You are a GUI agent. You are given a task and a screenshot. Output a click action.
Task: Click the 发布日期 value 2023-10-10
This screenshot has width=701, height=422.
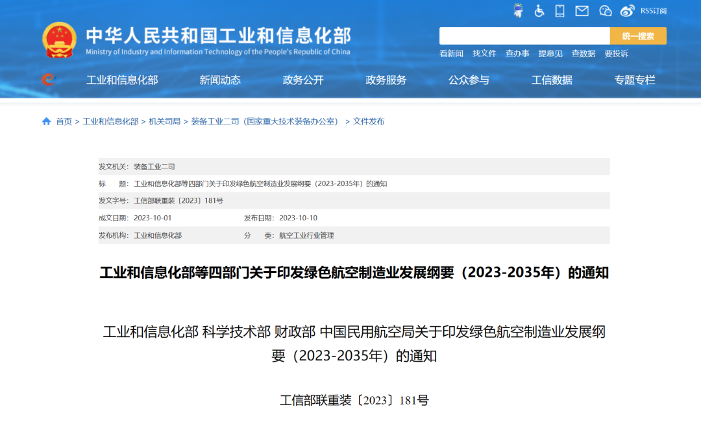tap(298, 218)
